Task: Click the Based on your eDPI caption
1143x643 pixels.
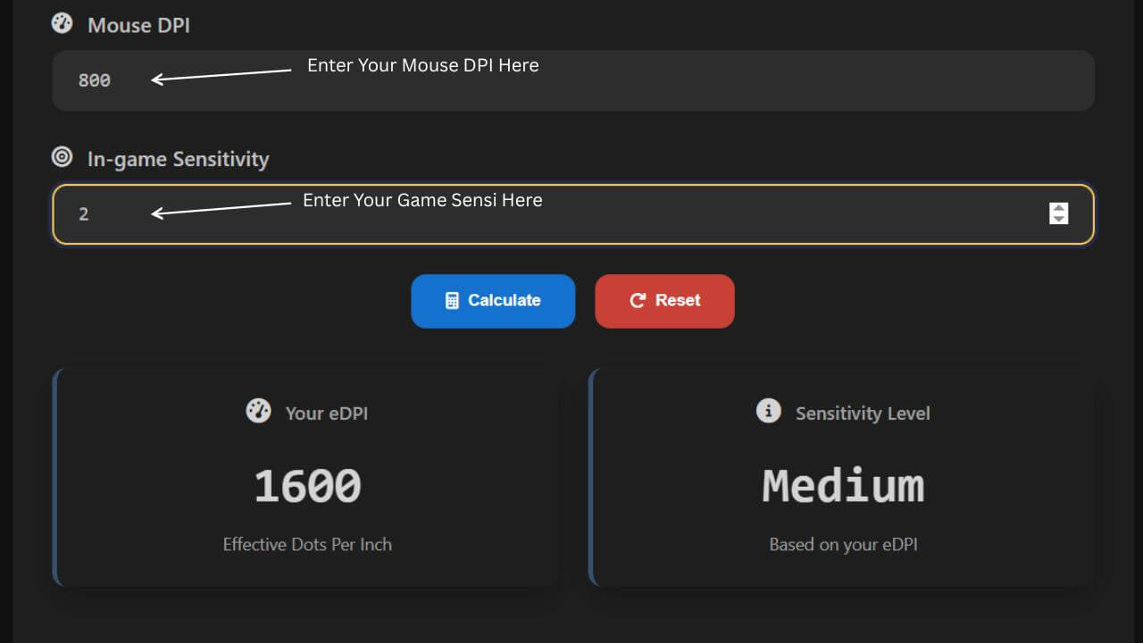Action: [843, 544]
